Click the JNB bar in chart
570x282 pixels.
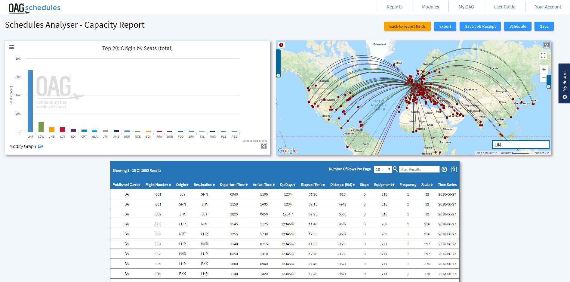pos(52,130)
